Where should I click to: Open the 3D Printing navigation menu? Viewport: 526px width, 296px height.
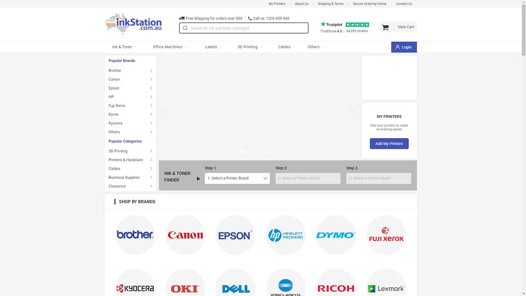(250, 47)
